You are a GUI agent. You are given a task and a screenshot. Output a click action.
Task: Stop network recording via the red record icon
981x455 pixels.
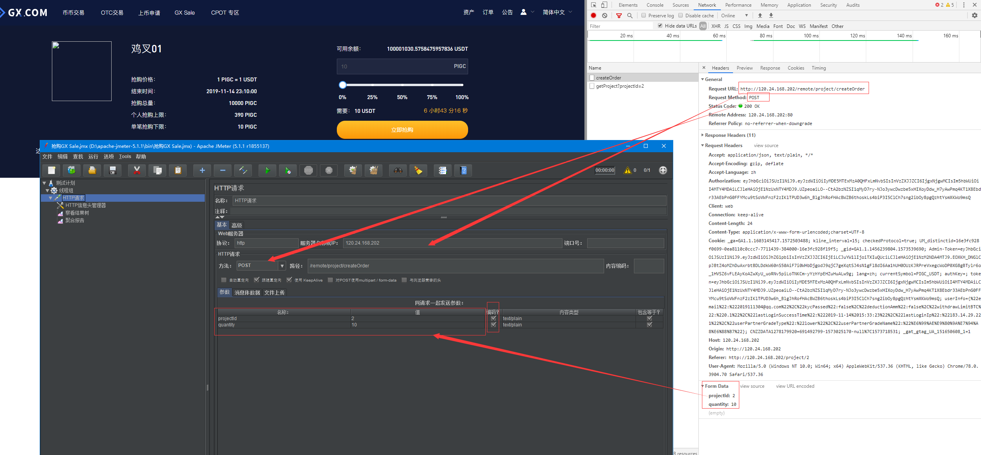(593, 15)
